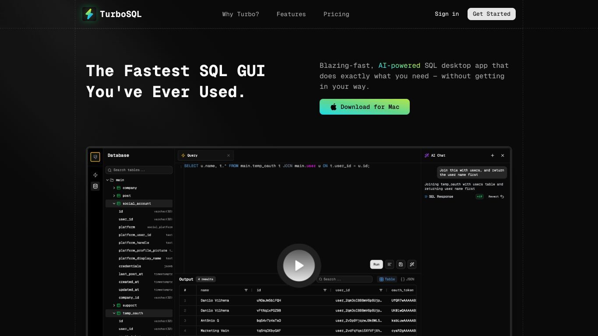Screen dimensions: 598x336
Task: Open the Why Turbo? nav link
Action: (240, 14)
